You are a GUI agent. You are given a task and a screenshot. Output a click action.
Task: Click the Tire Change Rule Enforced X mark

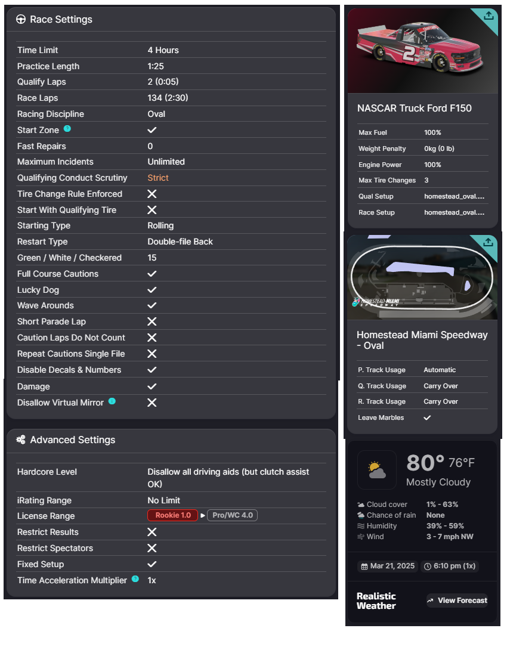[152, 194]
